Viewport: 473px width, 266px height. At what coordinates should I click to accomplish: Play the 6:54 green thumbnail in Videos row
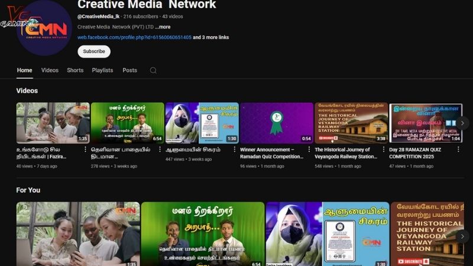coord(128,123)
